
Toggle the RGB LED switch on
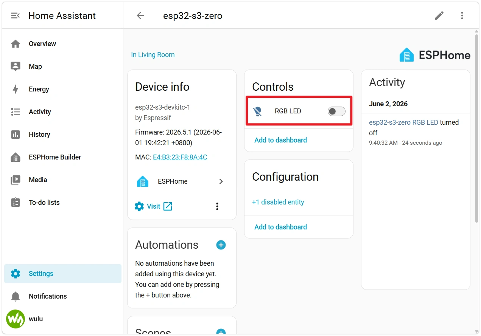click(x=336, y=111)
